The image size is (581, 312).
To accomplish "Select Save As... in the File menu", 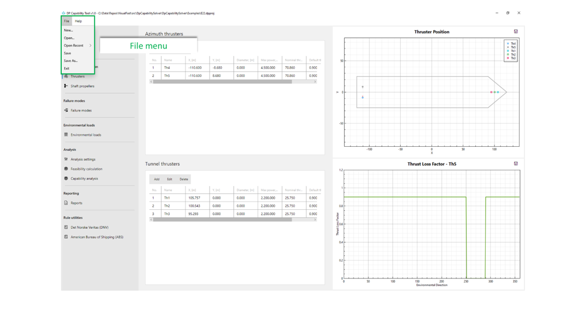I will pyautogui.click(x=70, y=61).
